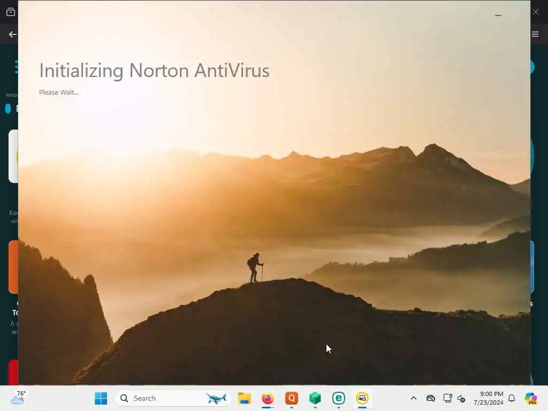Click the OneDrive cloud tray icon

tap(431, 398)
